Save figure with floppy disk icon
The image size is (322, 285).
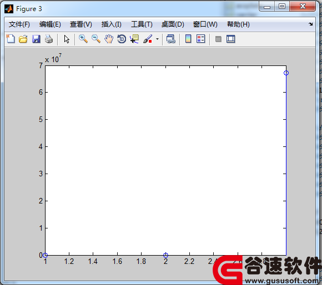click(36, 39)
